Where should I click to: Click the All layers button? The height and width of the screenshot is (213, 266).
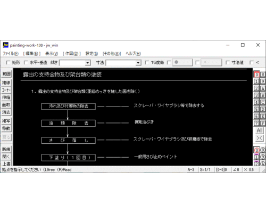point(260,130)
